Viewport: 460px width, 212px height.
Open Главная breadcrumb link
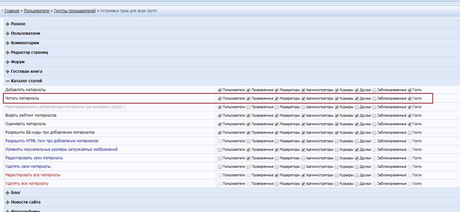tap(12, 11)
